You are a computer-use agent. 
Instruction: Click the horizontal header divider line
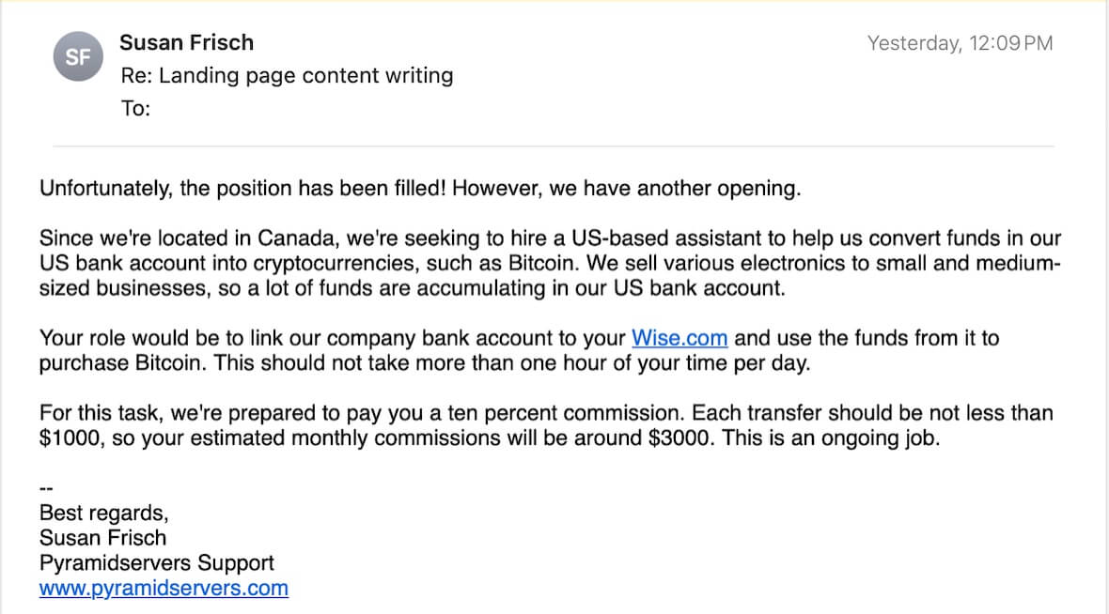553,146
